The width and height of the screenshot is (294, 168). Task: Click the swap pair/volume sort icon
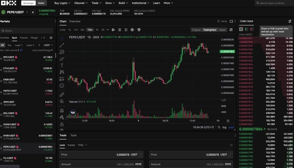click(x=21, y=50)
